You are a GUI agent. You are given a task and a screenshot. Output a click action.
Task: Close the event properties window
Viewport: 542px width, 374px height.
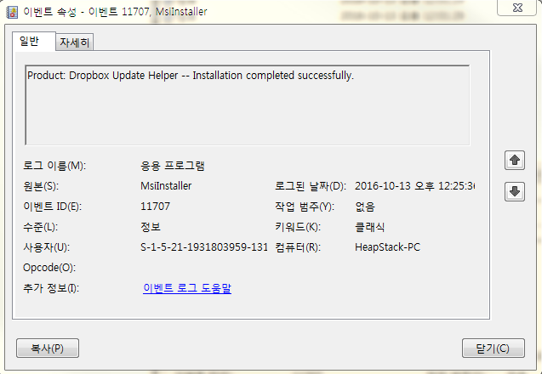[x=517, y=8]
